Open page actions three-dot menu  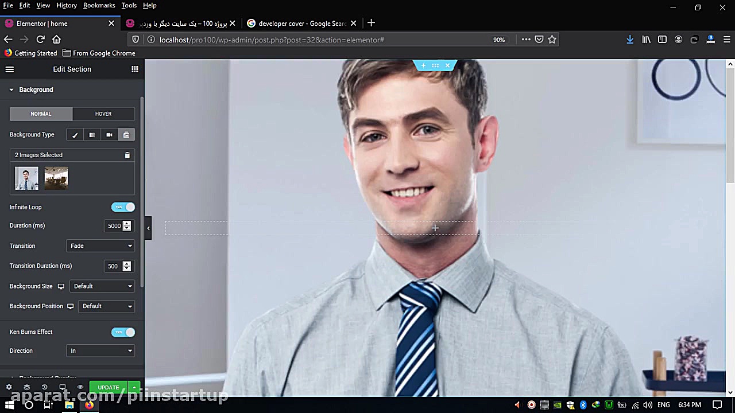click(526, 40)
